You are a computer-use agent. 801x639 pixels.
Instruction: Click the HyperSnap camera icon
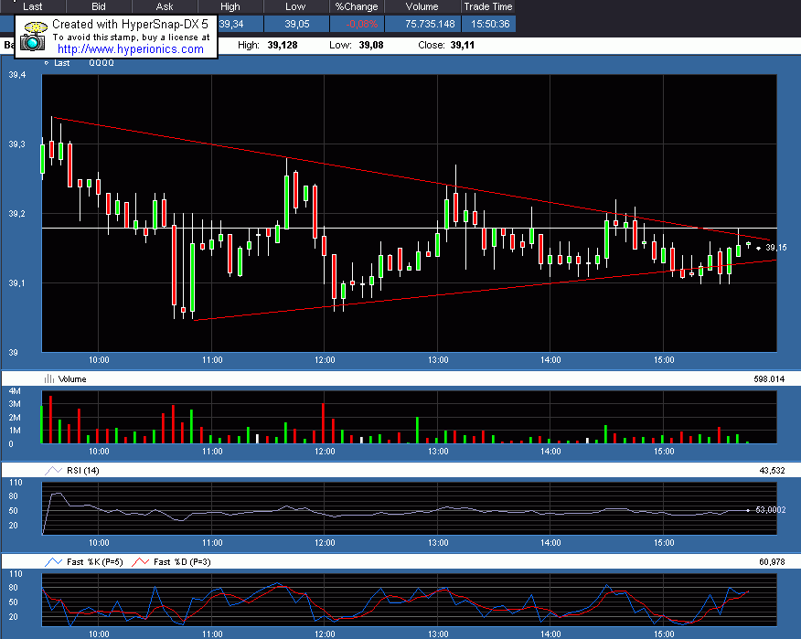33,37
